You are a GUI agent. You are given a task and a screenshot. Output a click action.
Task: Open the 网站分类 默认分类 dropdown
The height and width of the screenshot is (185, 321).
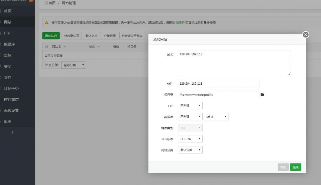click(190, 150)
